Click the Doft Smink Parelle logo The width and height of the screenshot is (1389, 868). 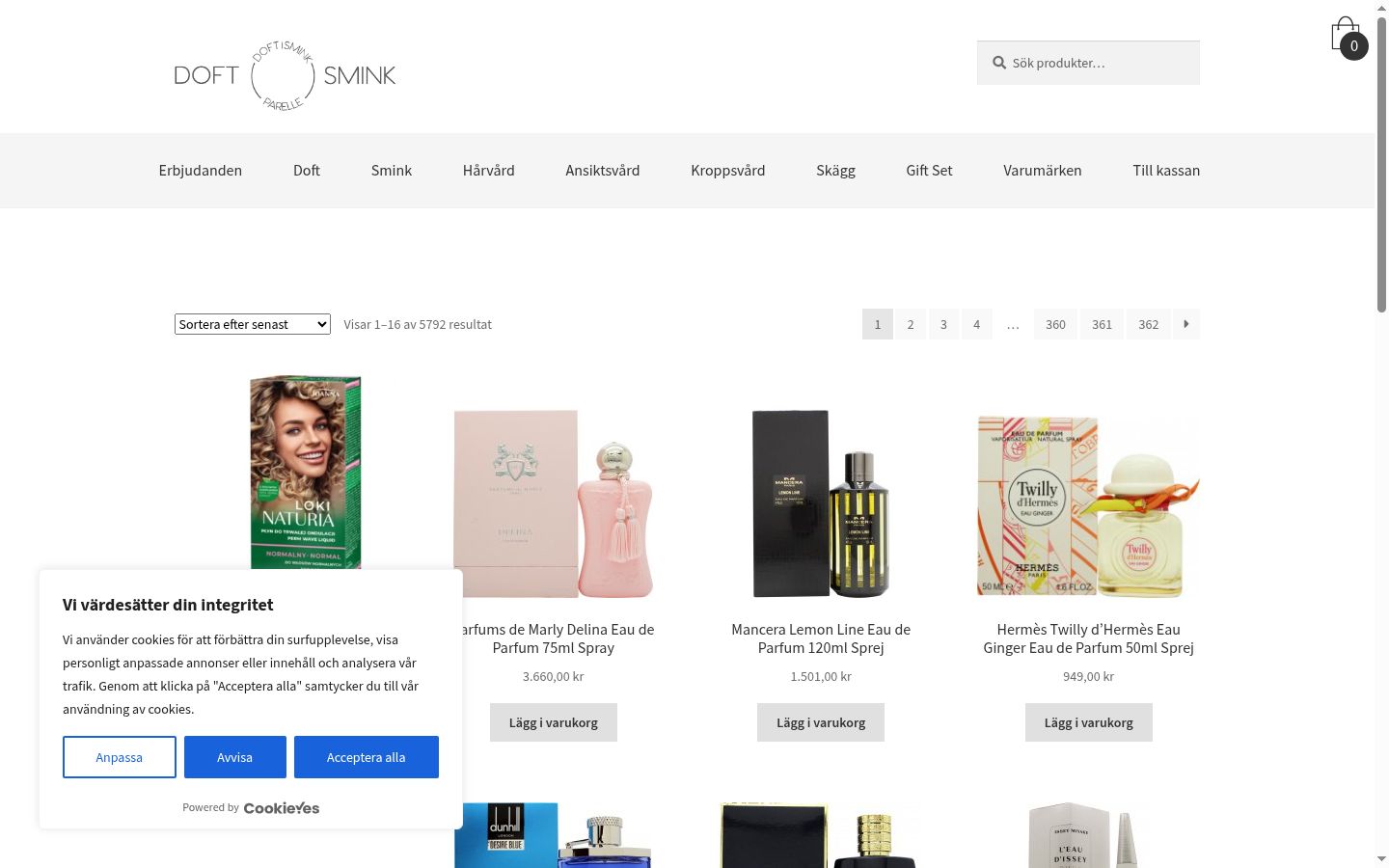click(x=285, y=75)
